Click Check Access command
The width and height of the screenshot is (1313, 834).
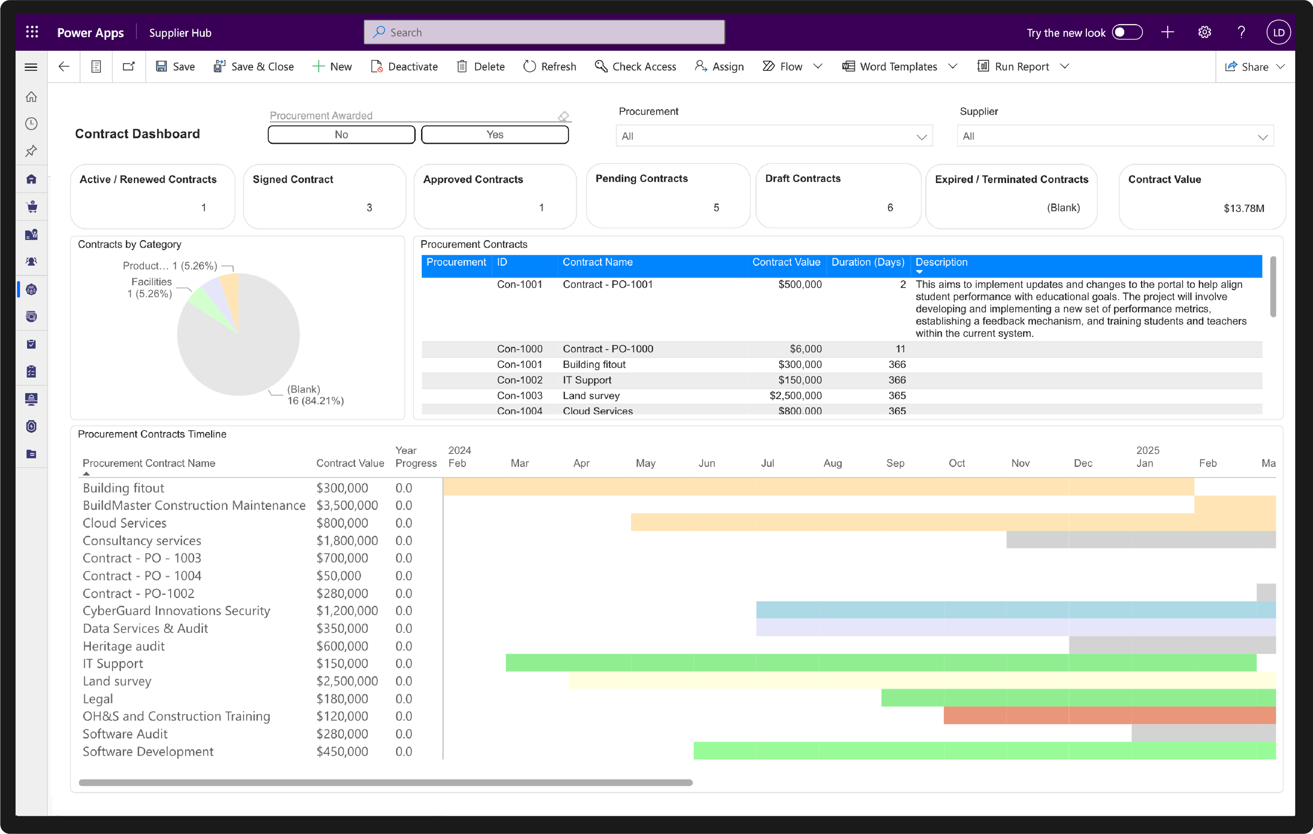635,66
